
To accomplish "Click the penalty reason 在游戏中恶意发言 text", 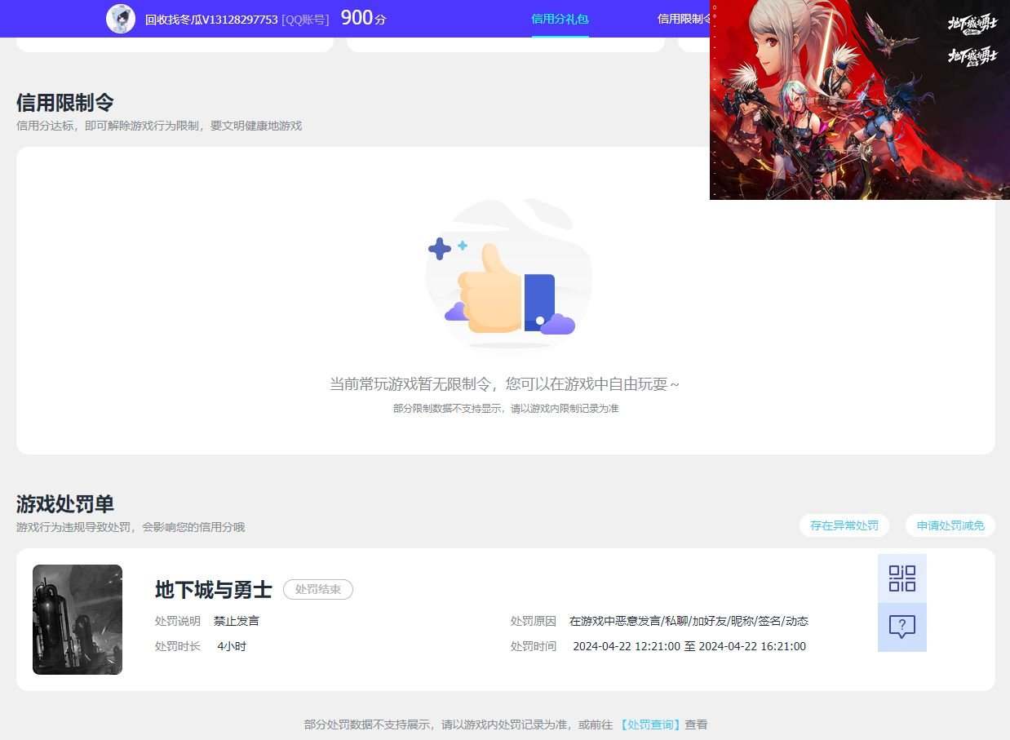I will [x=689, y=621].
